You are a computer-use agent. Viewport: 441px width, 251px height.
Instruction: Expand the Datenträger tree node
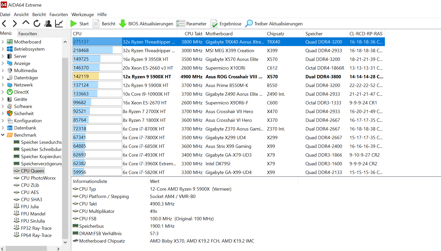(3, 78)
